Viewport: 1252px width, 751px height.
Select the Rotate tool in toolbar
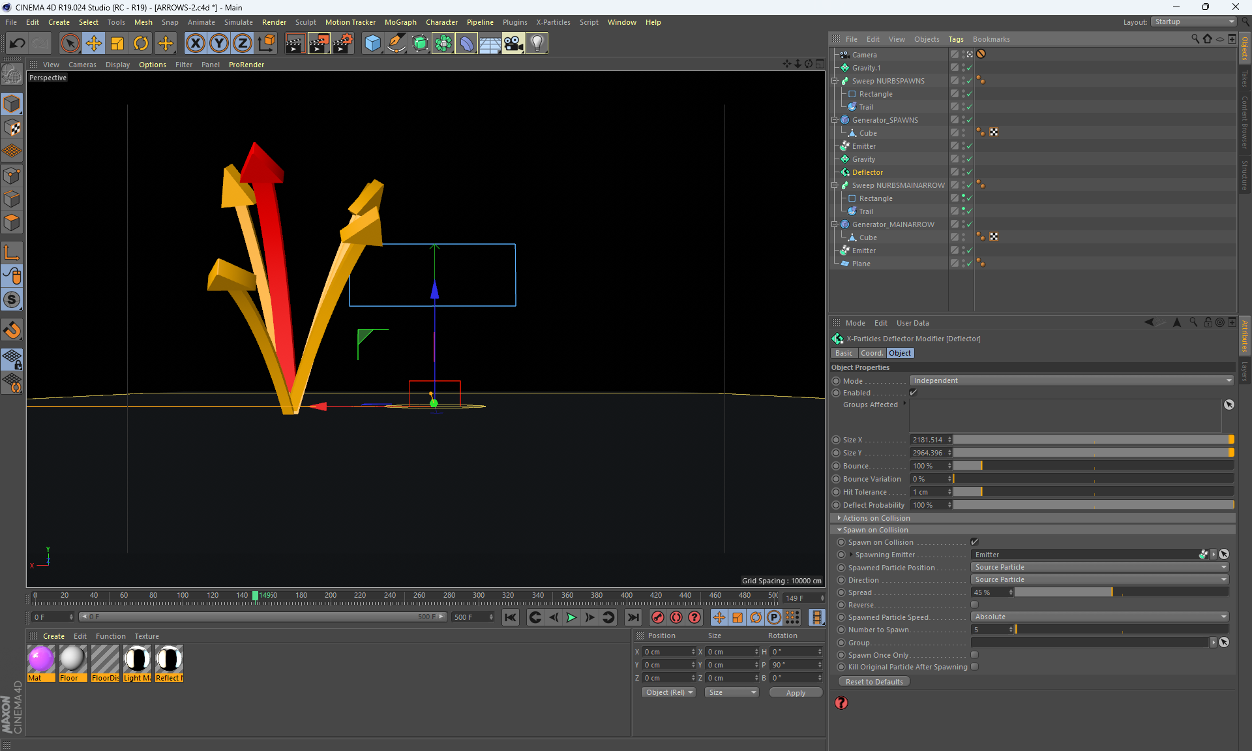pos(141,44)
